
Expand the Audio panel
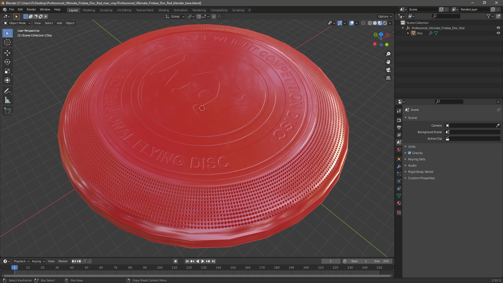412,165
